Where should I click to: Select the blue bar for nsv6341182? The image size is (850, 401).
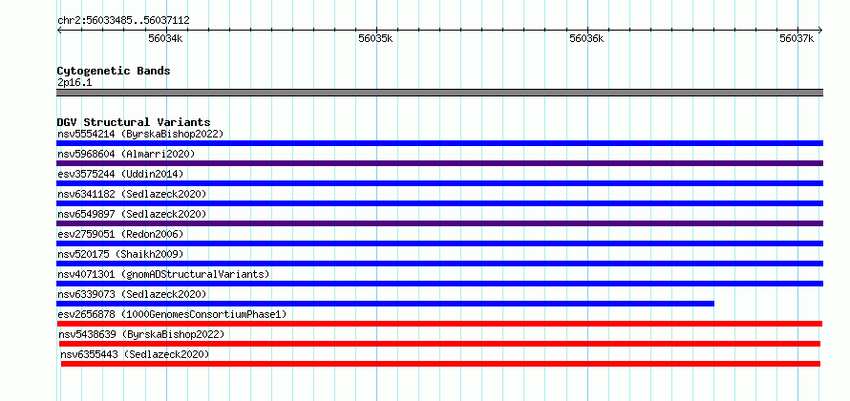click(x=439, y=203)
